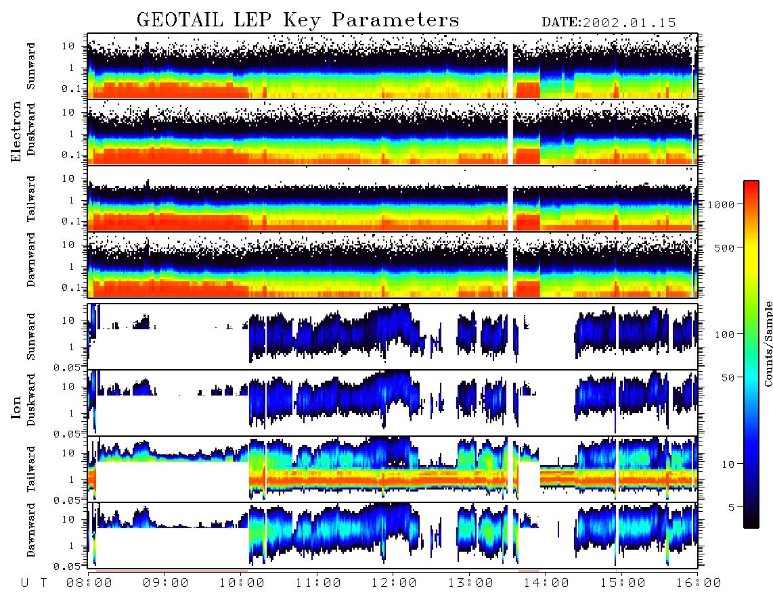
Task: Select the Ion Dawnward panel label
Action: pyautogui.click(x=31, y=530)
